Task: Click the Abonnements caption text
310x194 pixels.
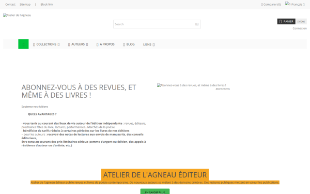Action: coord(223,89)
